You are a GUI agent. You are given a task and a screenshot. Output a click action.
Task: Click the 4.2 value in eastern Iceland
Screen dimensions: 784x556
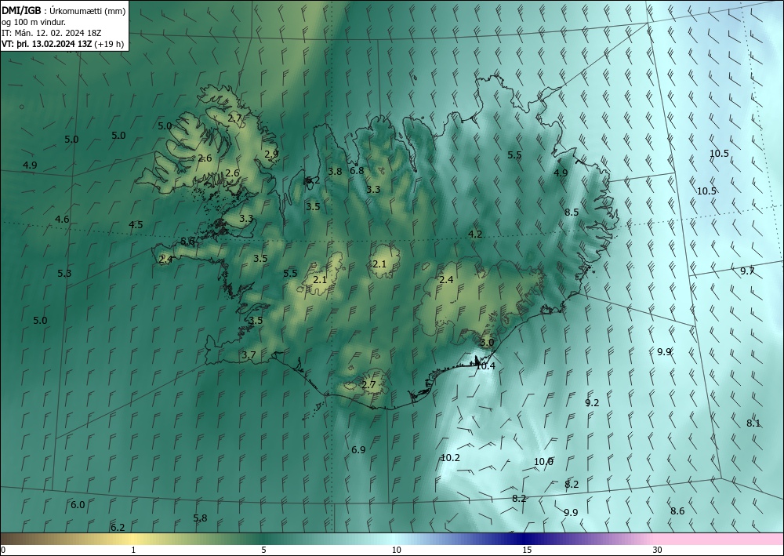pyautogui.click(x=475, y=234)
